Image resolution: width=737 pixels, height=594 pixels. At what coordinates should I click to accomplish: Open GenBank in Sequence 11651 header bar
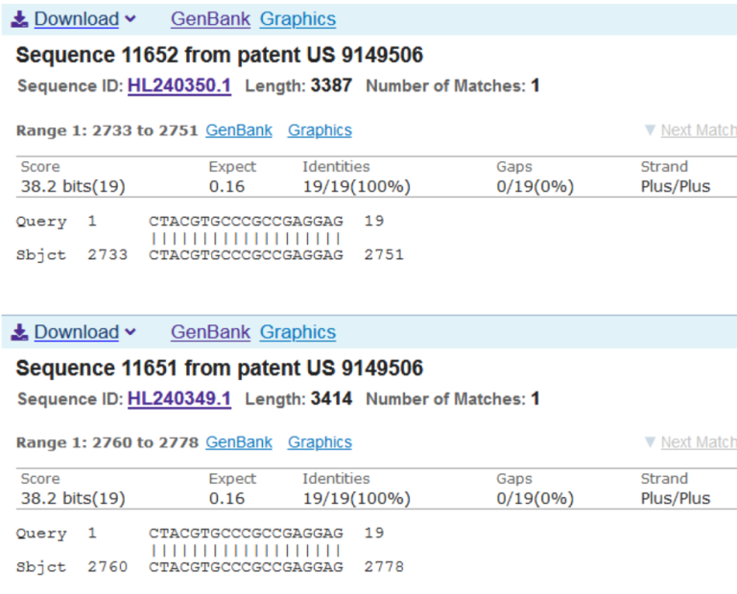[x=210, y=332]
